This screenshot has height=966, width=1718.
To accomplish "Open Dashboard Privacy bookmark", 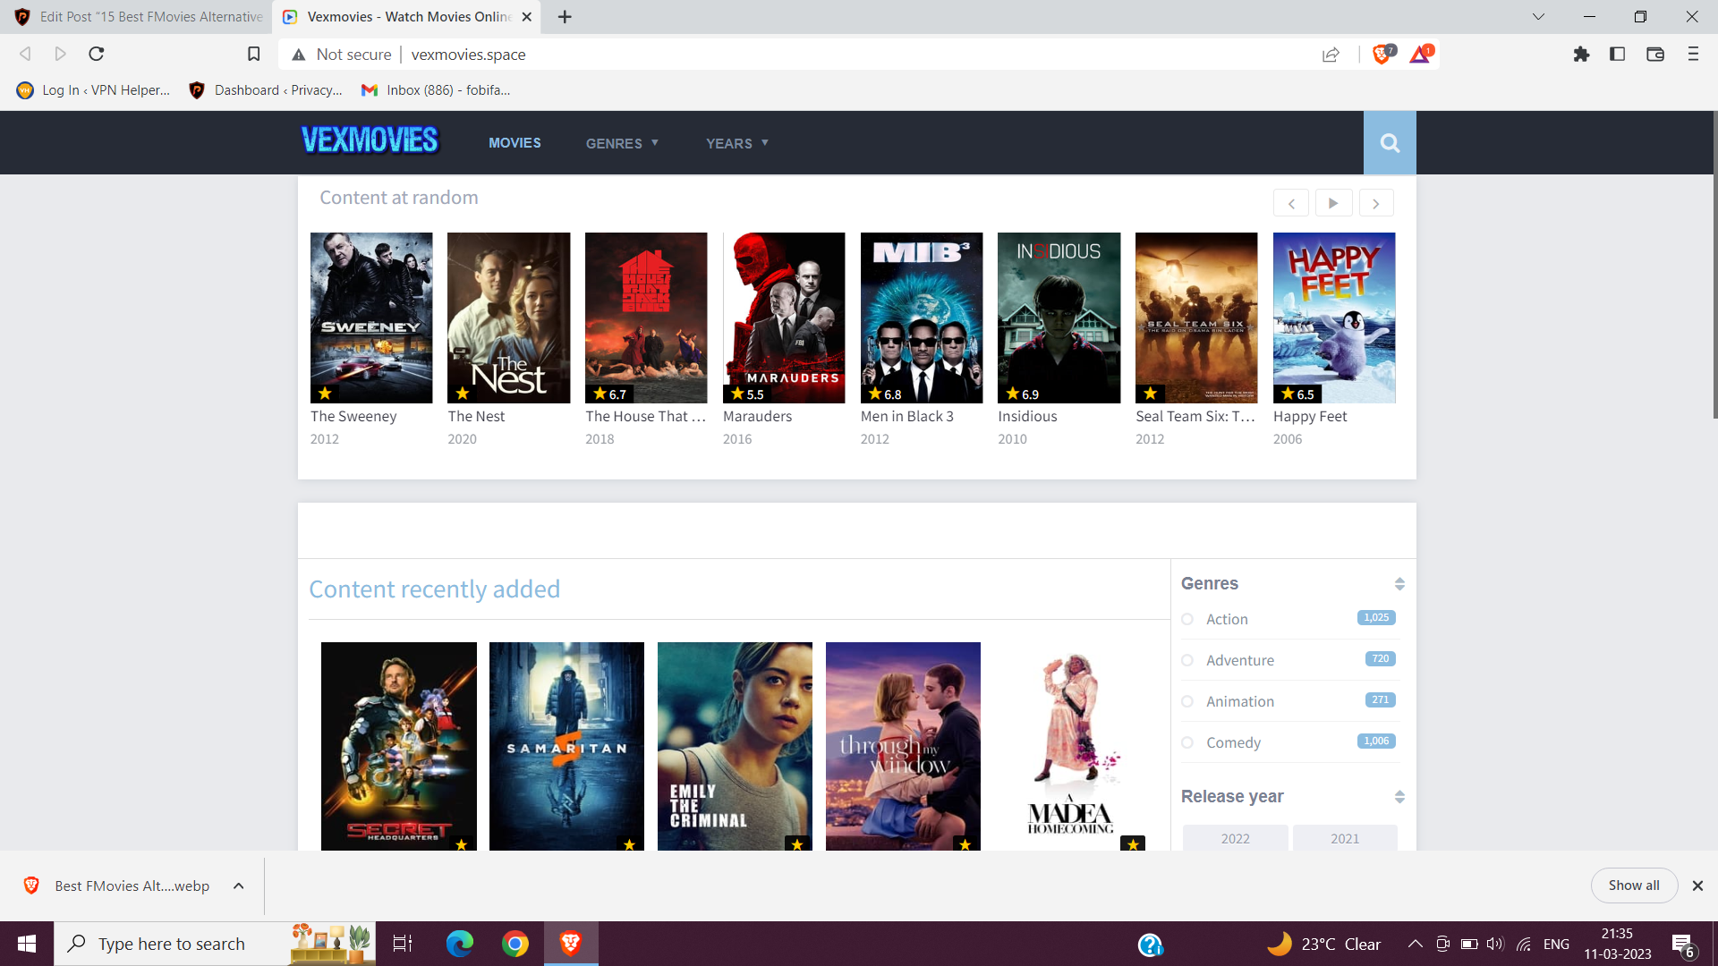I will point(266,90).
